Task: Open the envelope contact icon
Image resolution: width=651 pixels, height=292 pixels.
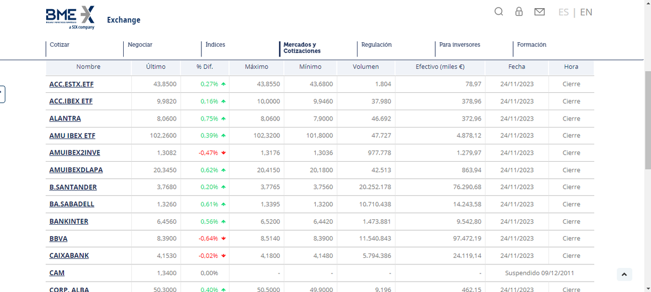Action: pos(539,11)
